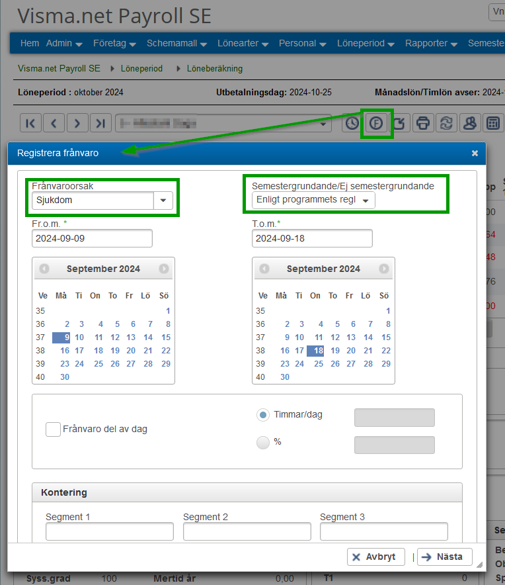Jump to last employee arrow in toolbar
The height and width of the screenshot is (585, 505).
[x=100, y=123]
